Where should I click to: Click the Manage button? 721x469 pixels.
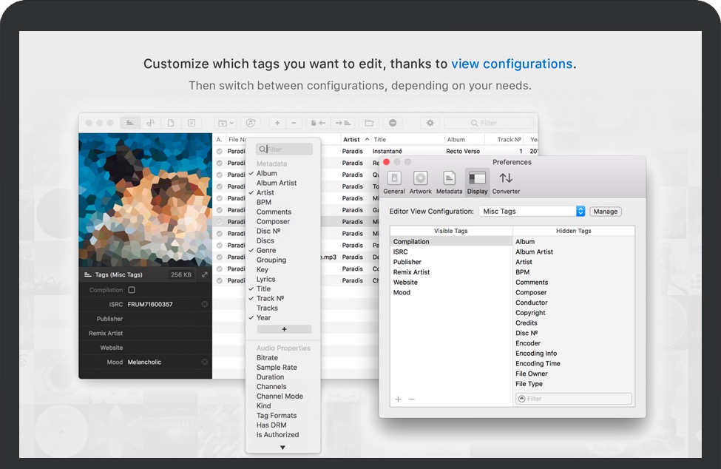(605, 212)
